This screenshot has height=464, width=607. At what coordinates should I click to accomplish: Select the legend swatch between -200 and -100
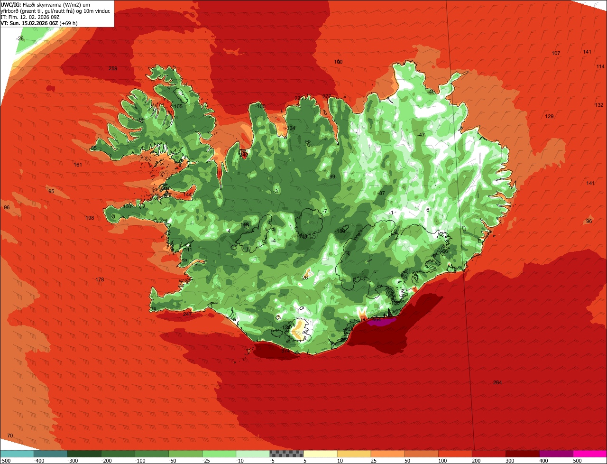(x=118, y=454)
